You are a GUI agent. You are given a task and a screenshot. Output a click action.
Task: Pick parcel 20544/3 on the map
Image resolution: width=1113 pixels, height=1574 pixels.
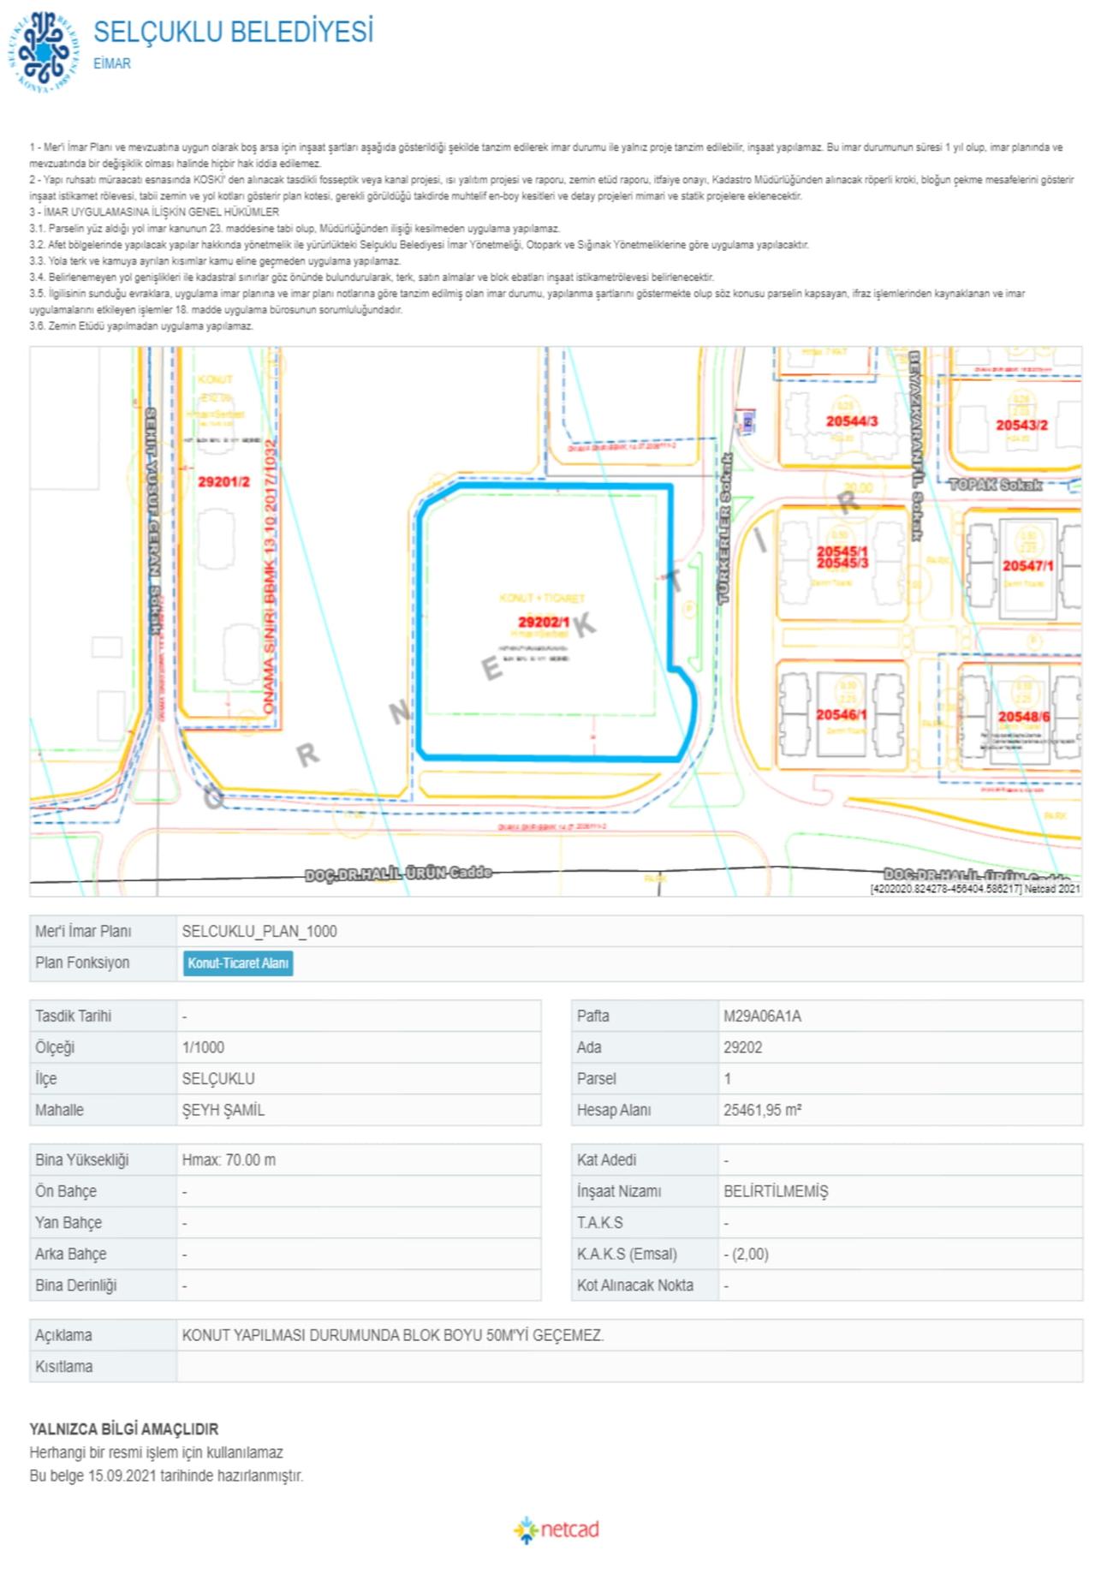point(851,420)
